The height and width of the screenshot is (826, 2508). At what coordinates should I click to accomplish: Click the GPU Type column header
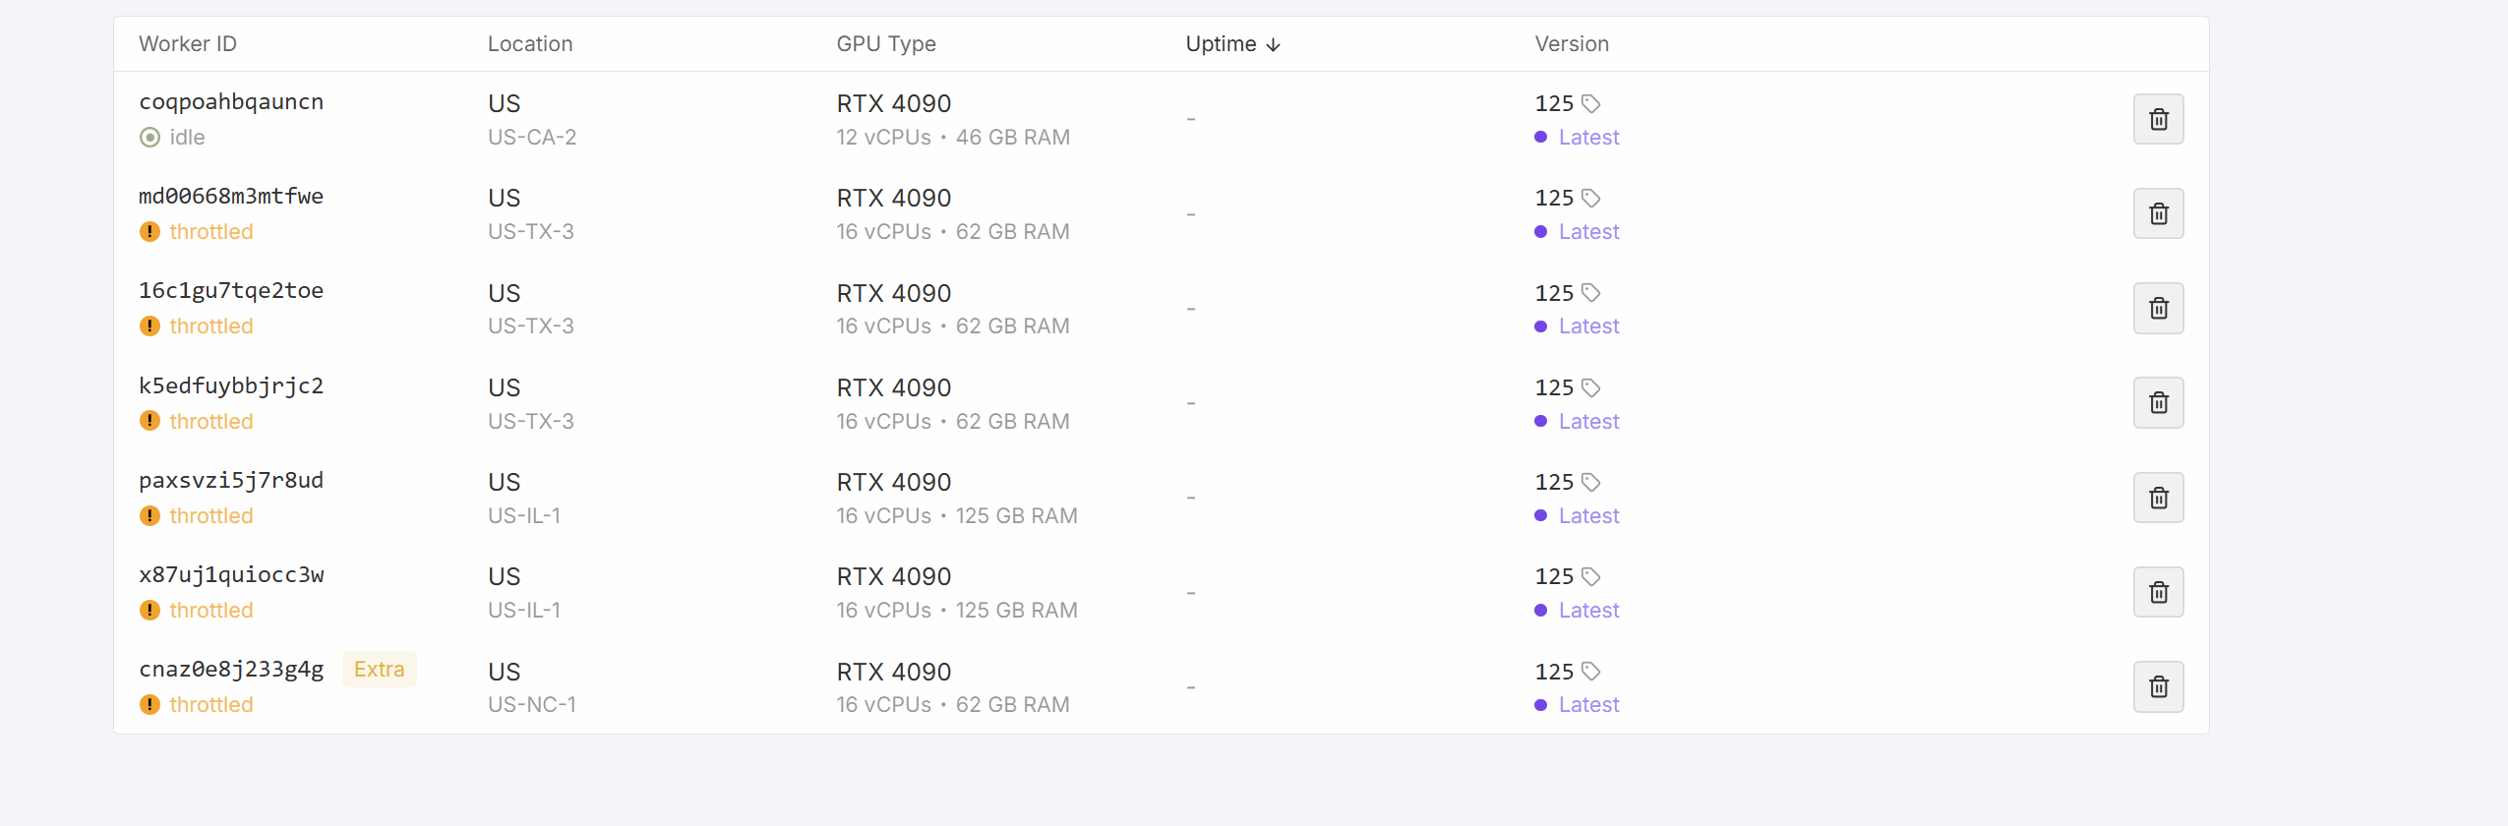click(x=885, y=44)
